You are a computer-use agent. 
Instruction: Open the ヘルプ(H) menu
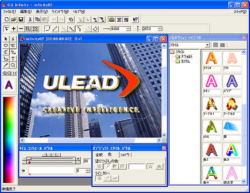point(79,11)
